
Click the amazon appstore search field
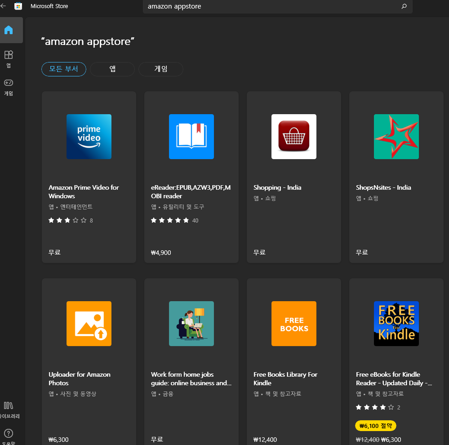pyautogui.click(x=277, y=6)
